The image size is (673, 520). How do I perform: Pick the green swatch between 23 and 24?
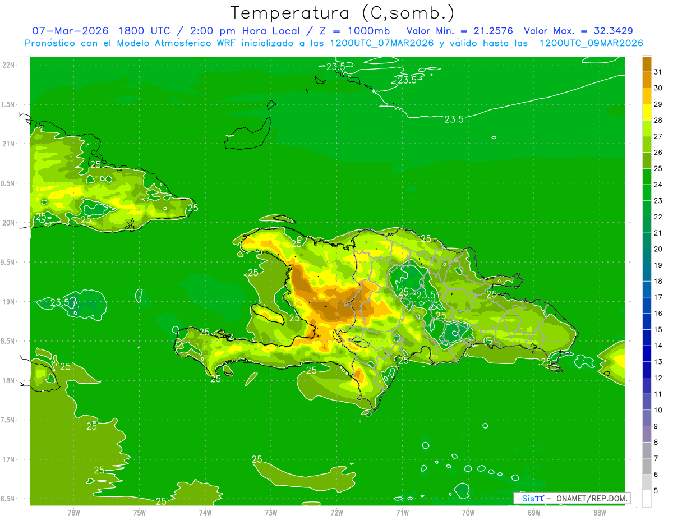tap(647, 192)
